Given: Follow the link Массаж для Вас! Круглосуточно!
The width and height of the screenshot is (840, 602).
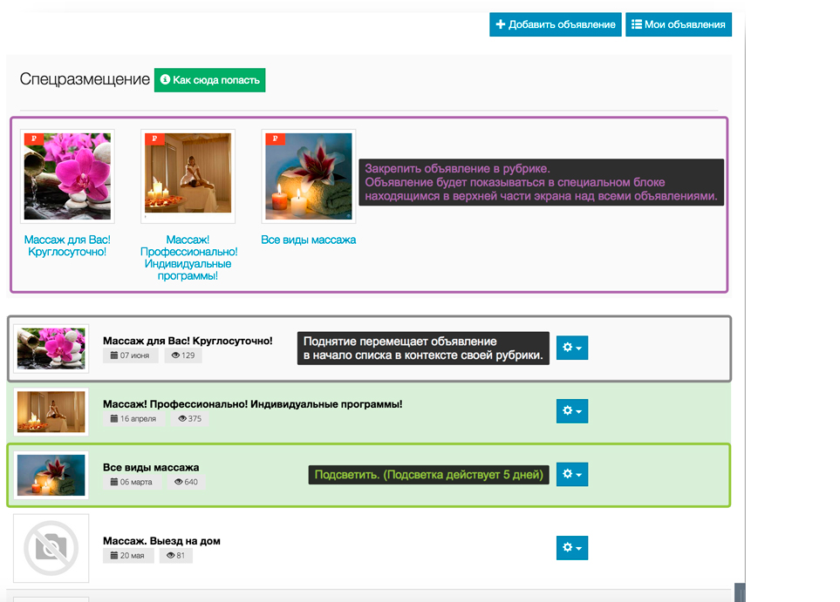Looking at the screenshot, I should [67, 246].
